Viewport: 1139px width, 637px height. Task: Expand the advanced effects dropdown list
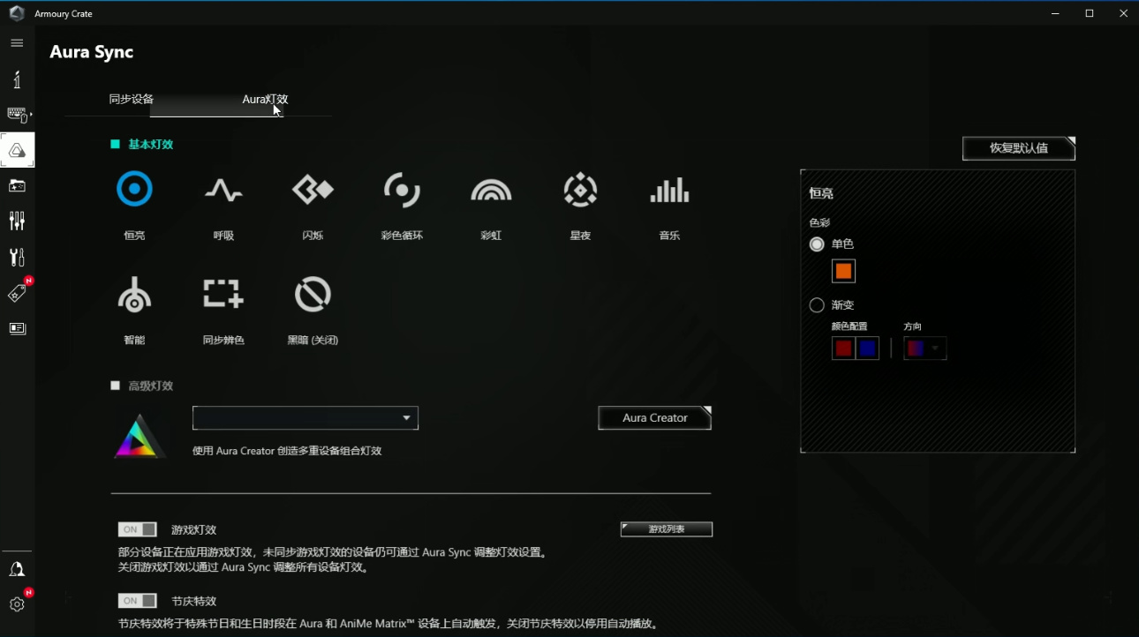tap(305, 418)
